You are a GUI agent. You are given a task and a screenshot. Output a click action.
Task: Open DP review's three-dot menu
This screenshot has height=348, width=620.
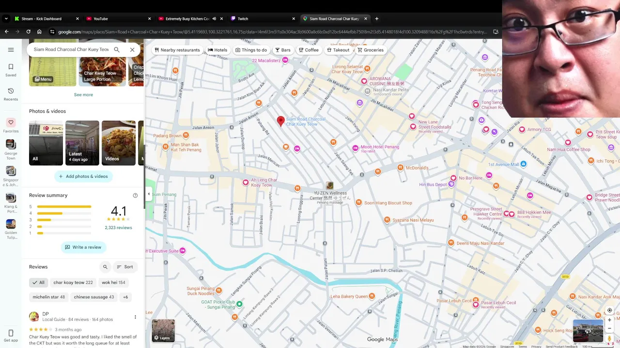(135, 317)
